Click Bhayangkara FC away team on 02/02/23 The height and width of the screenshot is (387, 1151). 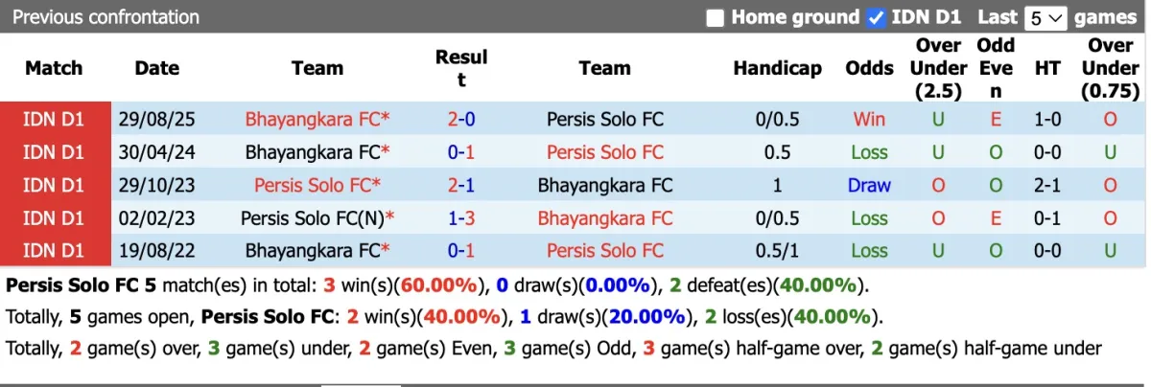coord(605,218)
